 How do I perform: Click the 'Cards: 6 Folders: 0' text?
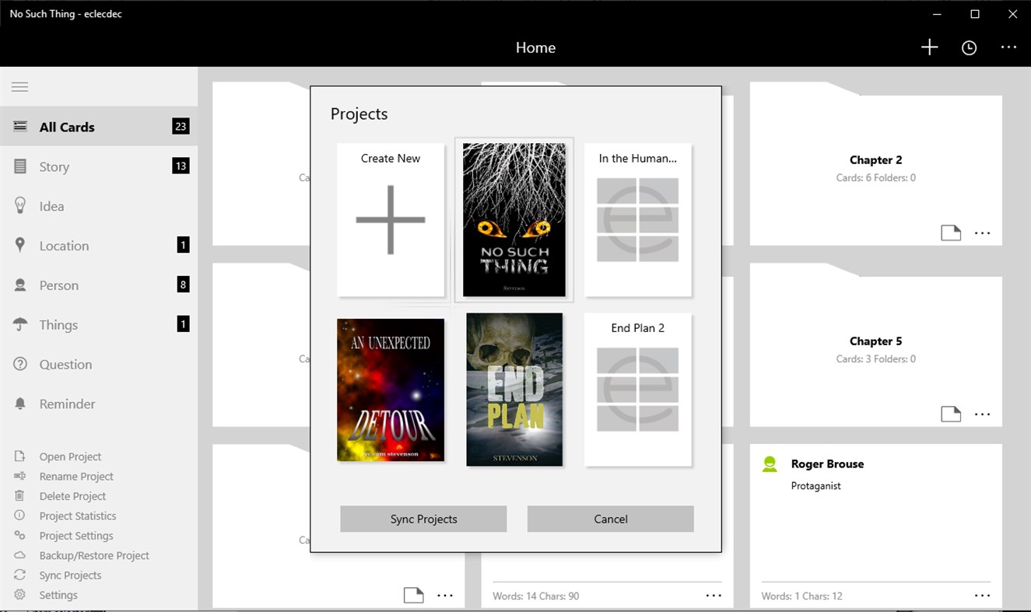876,178
